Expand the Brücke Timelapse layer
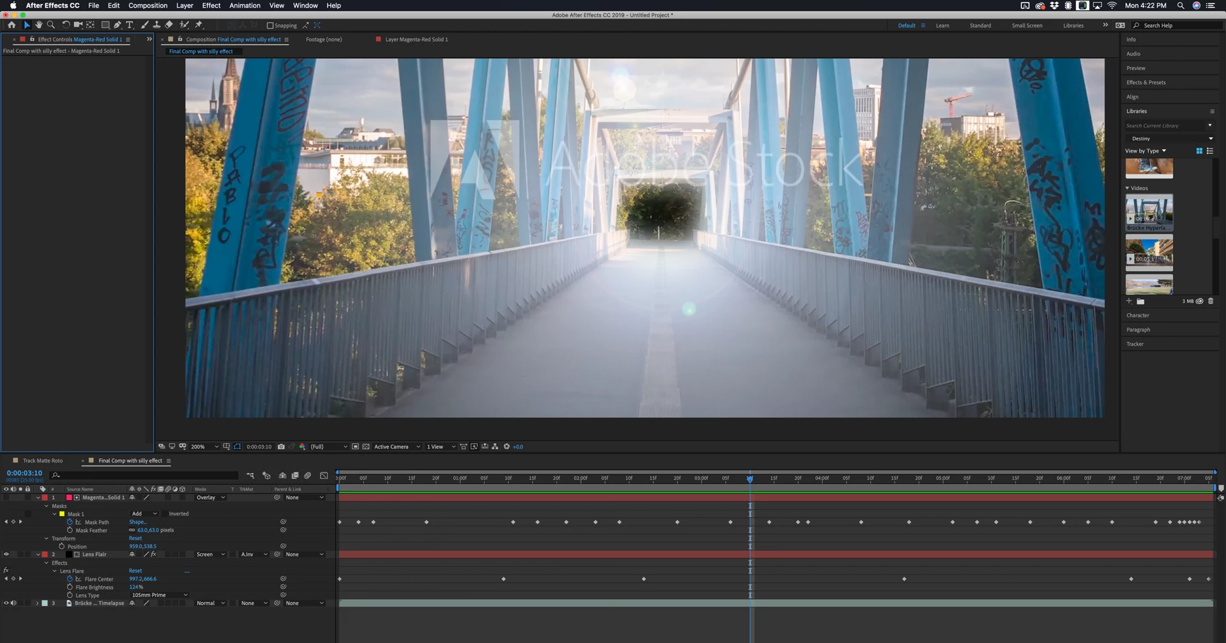1226x643 pixels. point(37,603)
